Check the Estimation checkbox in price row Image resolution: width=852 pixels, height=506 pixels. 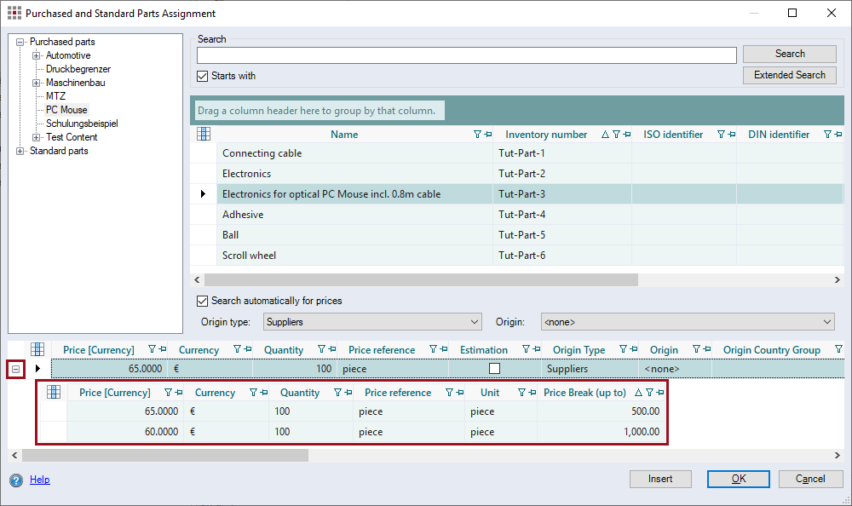494,369
